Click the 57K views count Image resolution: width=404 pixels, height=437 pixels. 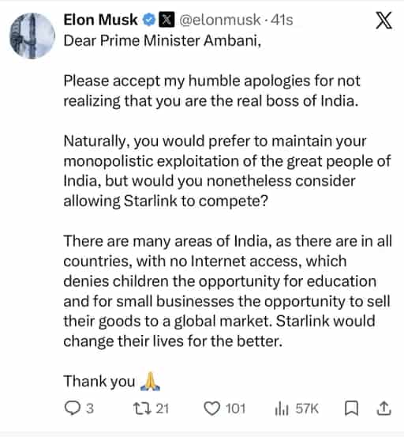[x=307, y=409]
